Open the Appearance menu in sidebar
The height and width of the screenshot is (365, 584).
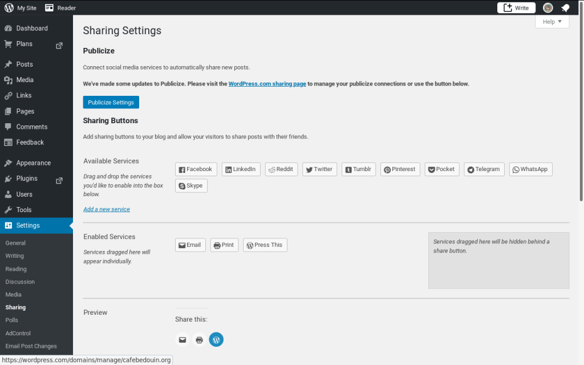tap(33, 163)
